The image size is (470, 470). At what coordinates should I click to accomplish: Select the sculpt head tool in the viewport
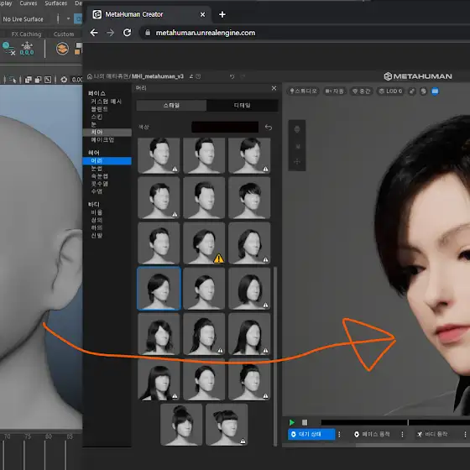(297, 129)
